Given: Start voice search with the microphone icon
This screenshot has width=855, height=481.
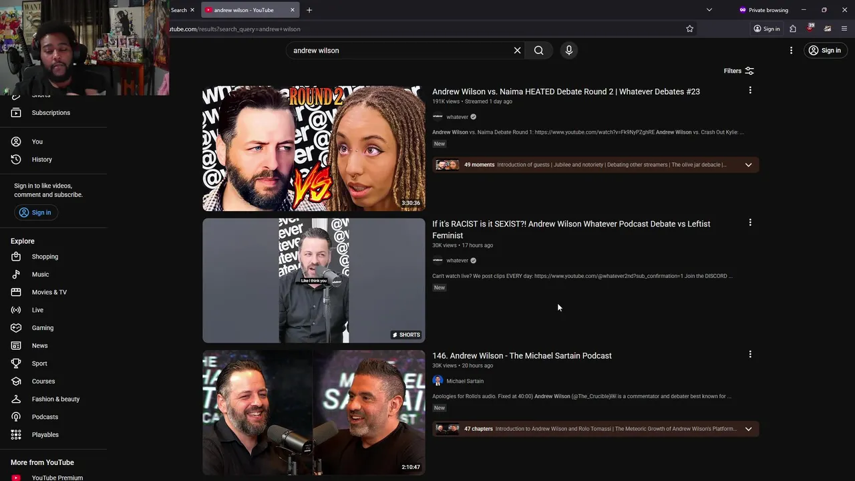Looking at the screenshot, I should tap(569, 50).
